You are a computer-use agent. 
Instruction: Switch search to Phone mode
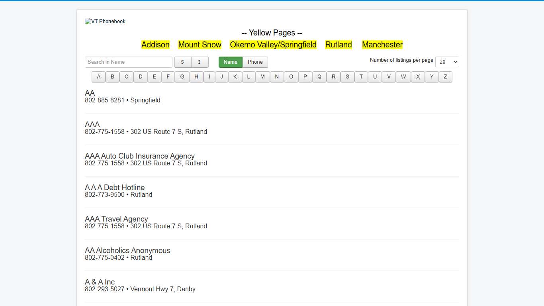[x=255, y=62]
